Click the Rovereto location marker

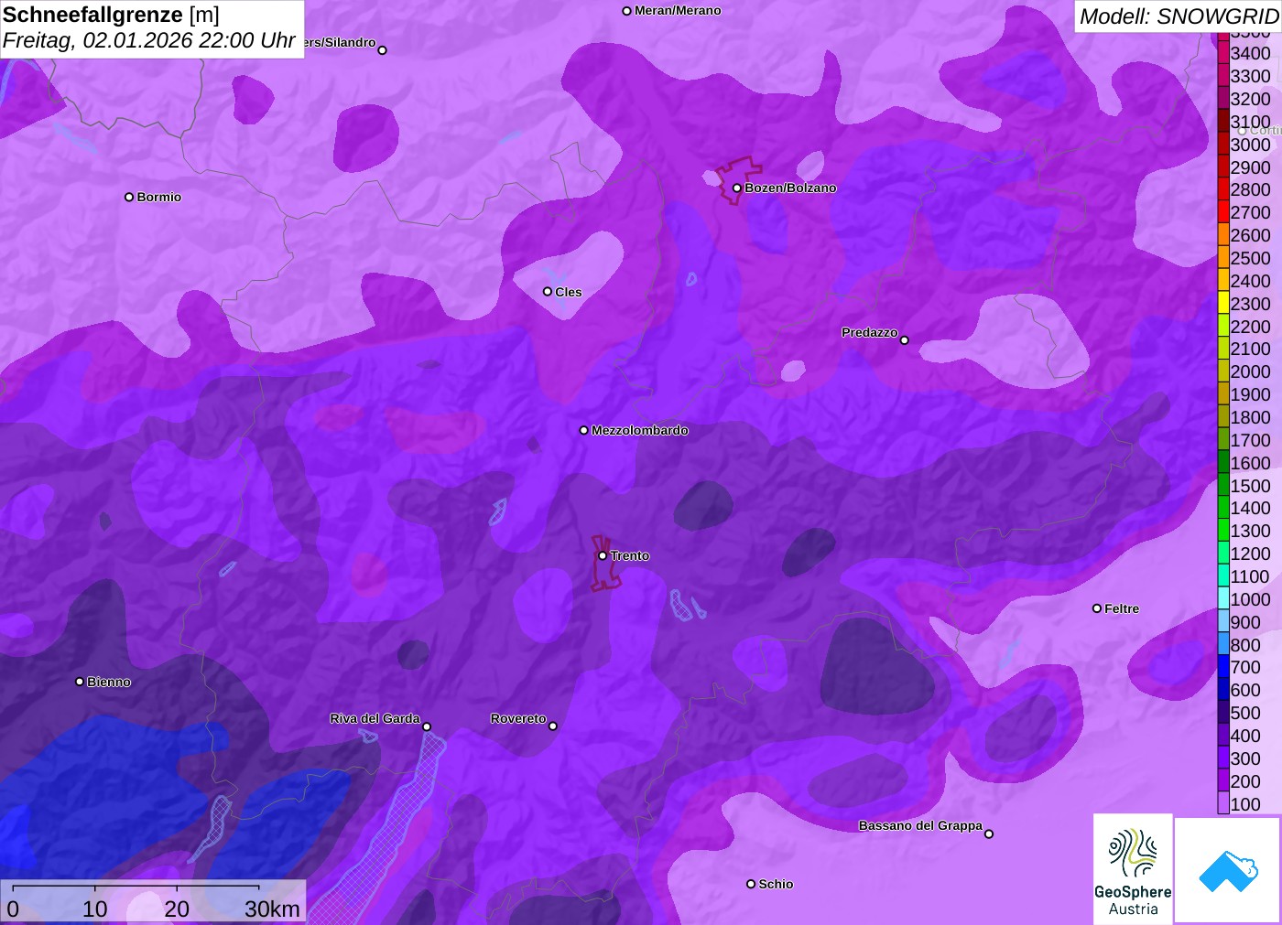point(553,726)
